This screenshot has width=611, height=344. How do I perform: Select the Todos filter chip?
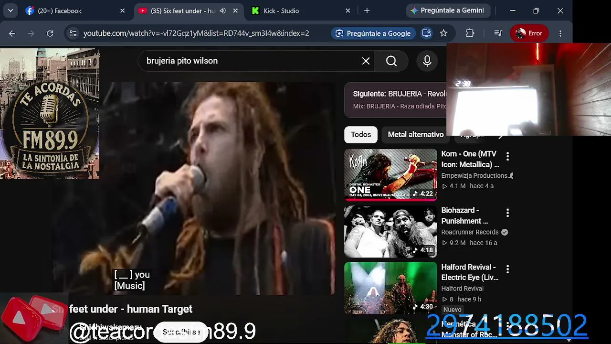[x=361, y=135]
